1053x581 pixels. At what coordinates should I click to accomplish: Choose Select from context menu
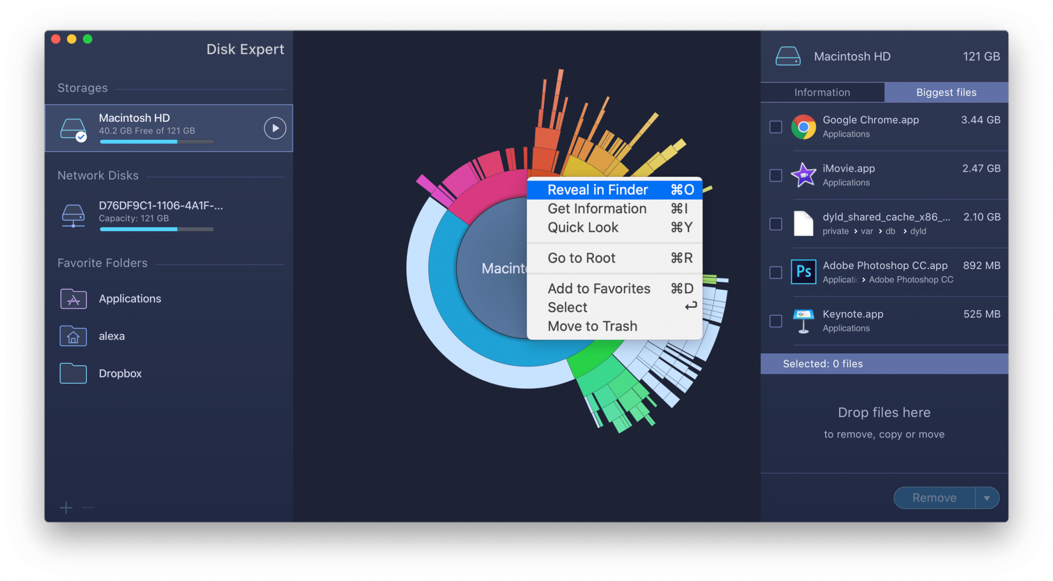point(614,307)
